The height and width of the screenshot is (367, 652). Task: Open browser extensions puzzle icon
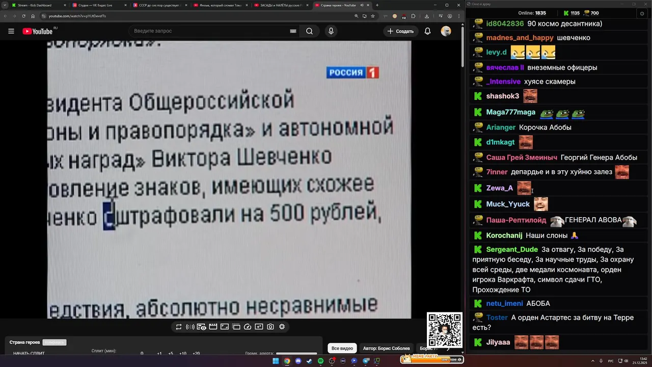413,16
